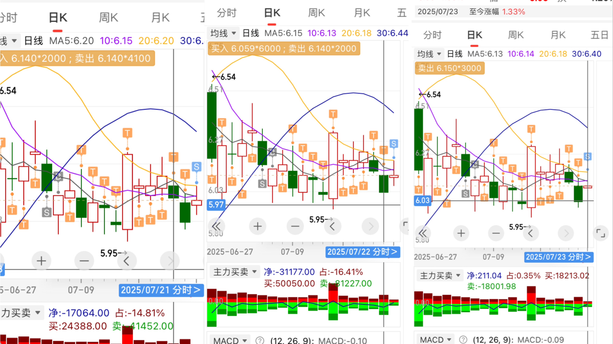Open 2025/07/22 分时 intraday link
Screen dimensions: 613x344
363,252
